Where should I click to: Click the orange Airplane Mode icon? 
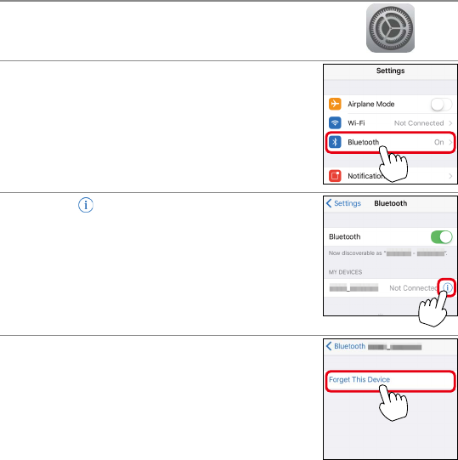(335, 104)
